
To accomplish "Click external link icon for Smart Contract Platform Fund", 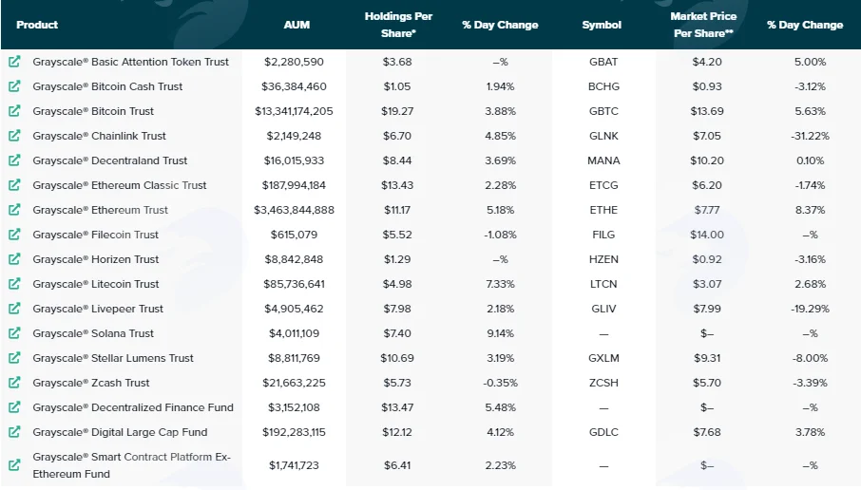I will tap(14, 464).
